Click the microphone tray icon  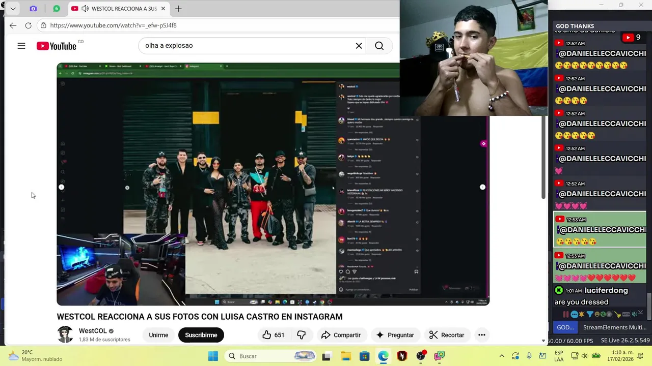tap(529, 356)
